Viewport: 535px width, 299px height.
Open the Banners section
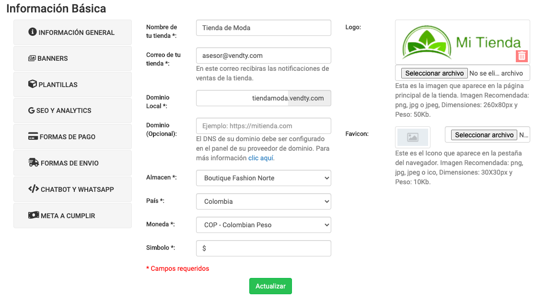tap(72, 58)
